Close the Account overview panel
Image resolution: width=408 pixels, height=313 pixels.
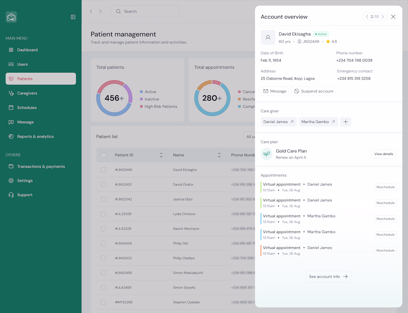click(393, 17)
